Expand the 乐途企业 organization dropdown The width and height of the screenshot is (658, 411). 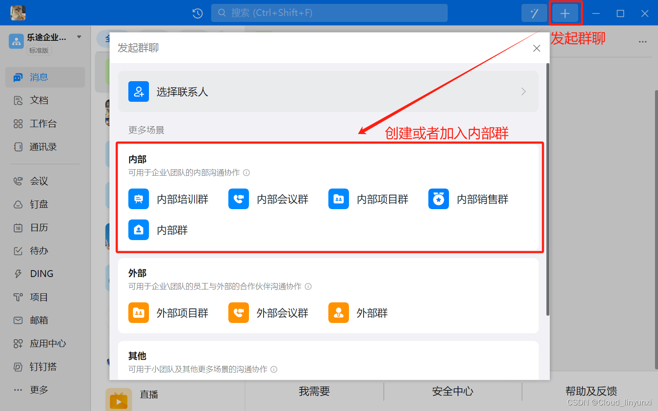pos(79,37)
